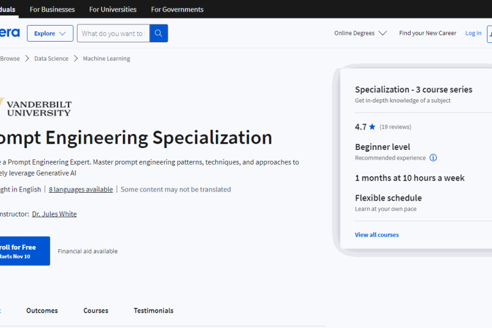
Task: Click Find your New Career link
Action: pos(427,33)
